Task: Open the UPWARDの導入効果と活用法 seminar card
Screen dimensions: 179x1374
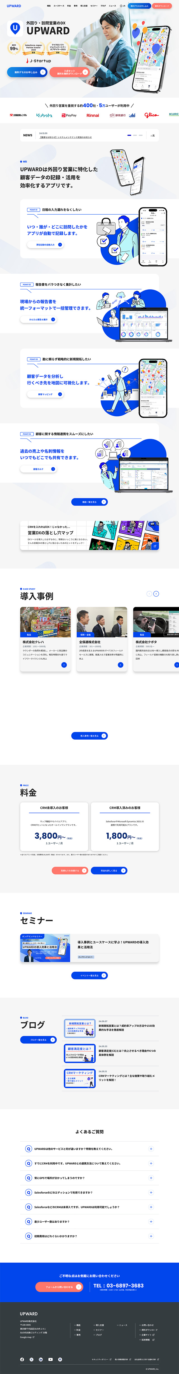Action: pos(89,948)
